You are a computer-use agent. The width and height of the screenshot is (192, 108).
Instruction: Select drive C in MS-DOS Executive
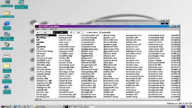tap(60, 32)
